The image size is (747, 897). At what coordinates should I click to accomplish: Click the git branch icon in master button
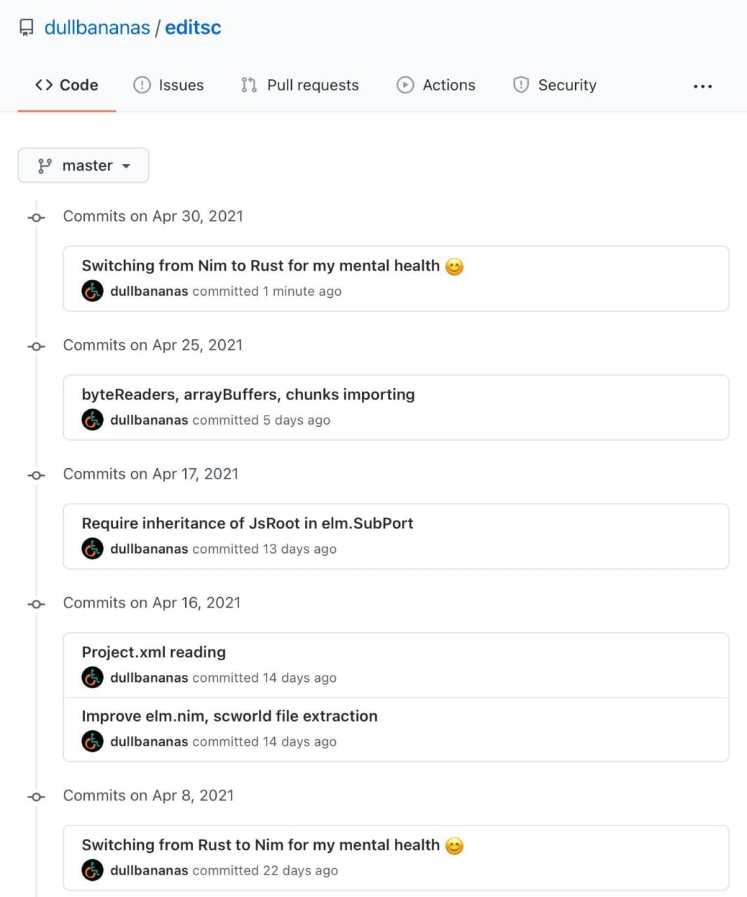[x=45, y=165]
